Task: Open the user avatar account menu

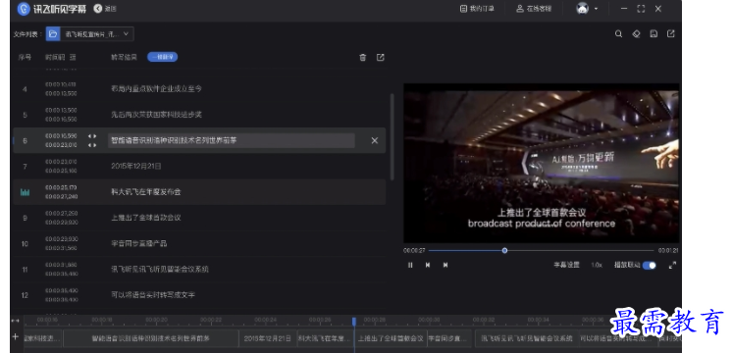Action: (x=587, y=9)
